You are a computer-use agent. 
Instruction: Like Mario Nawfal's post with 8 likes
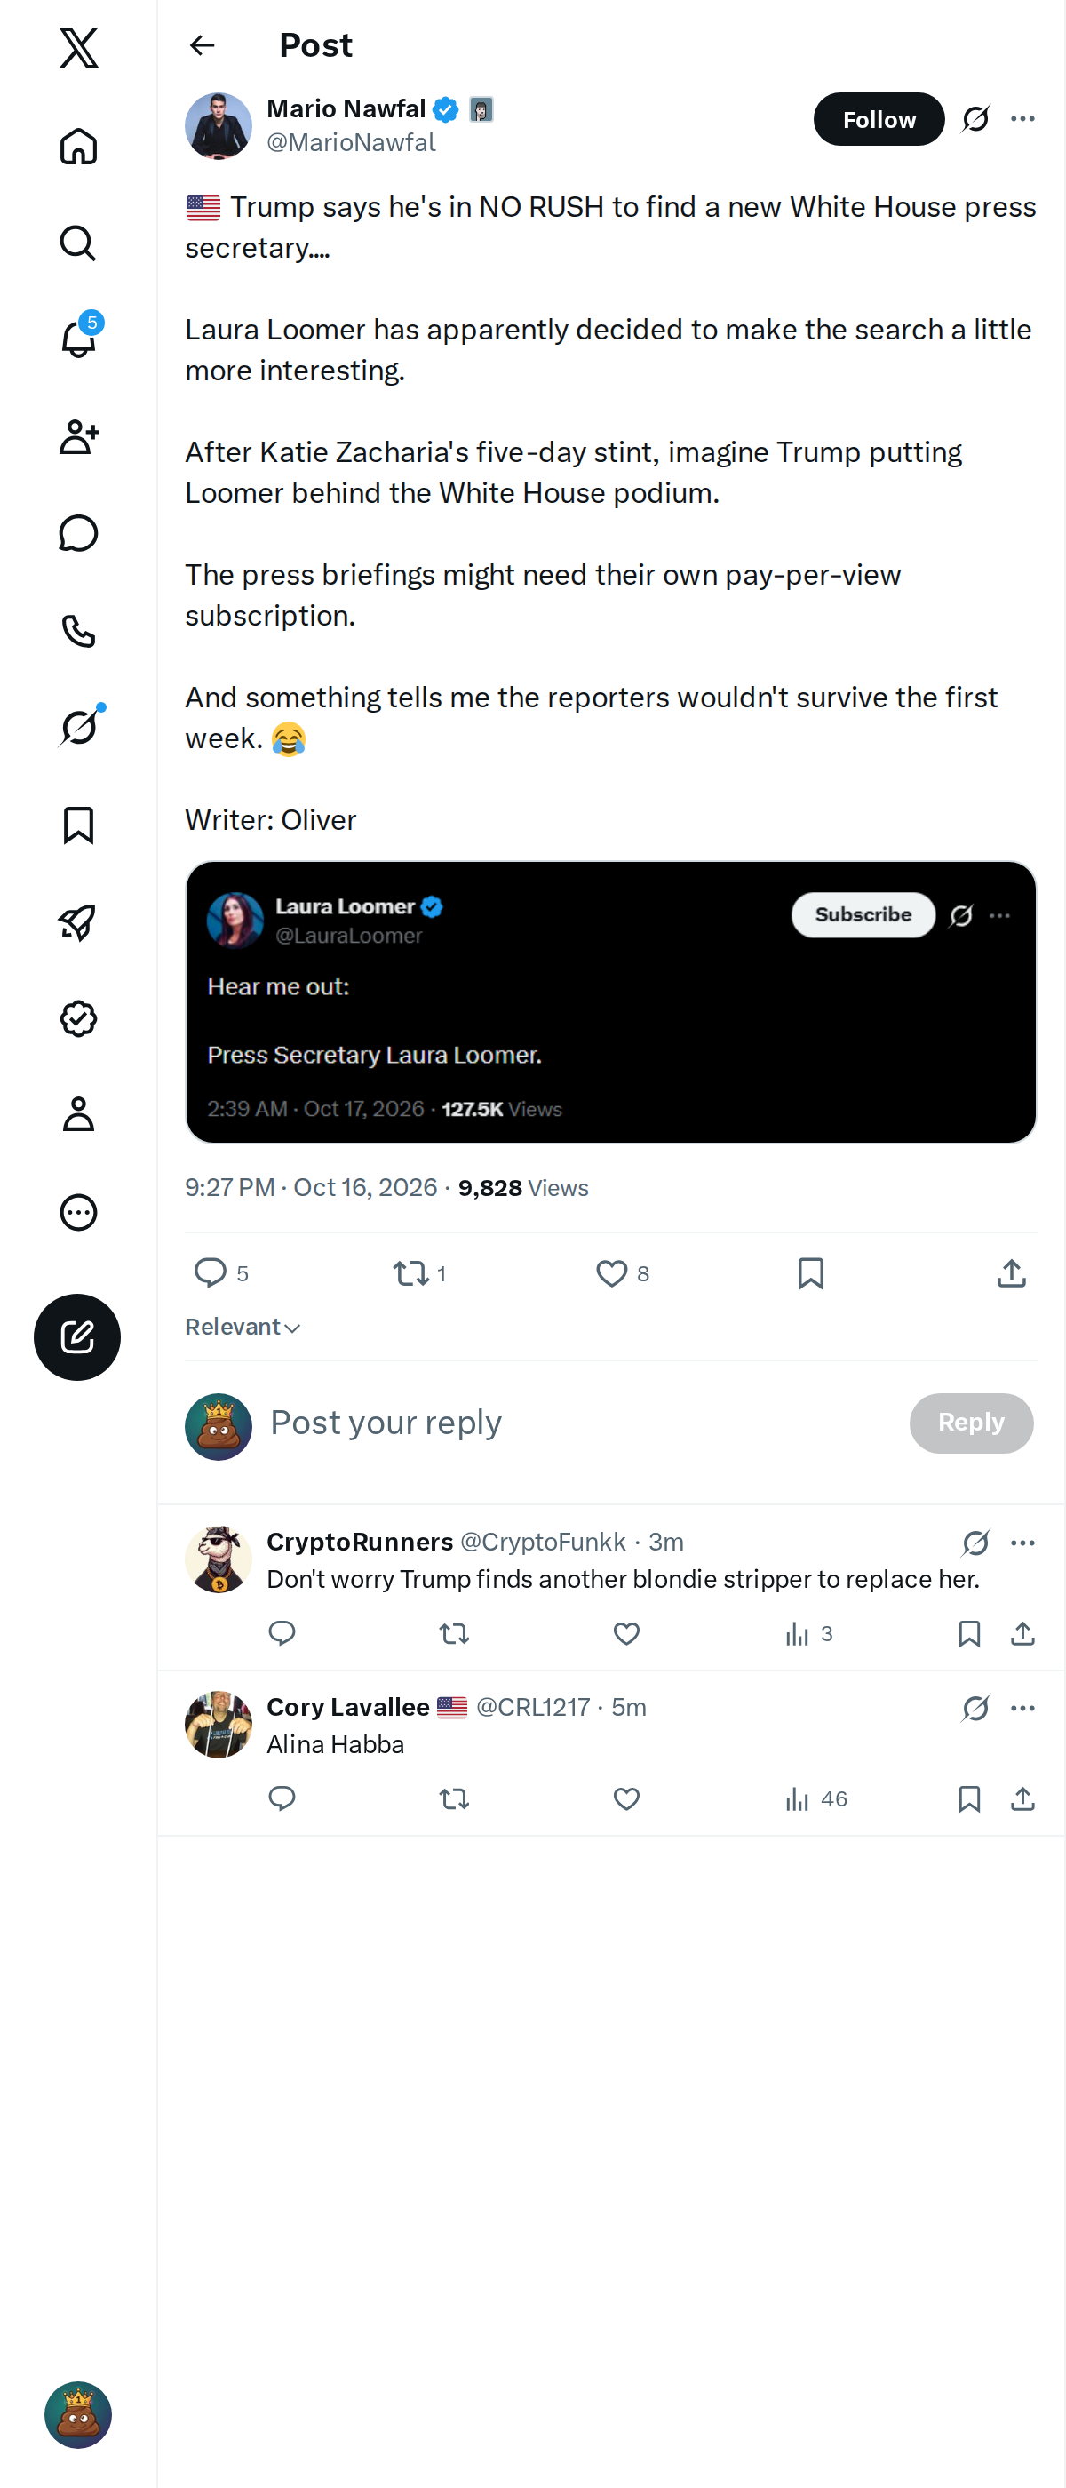pyautogui.click(x=622, y=1273)
